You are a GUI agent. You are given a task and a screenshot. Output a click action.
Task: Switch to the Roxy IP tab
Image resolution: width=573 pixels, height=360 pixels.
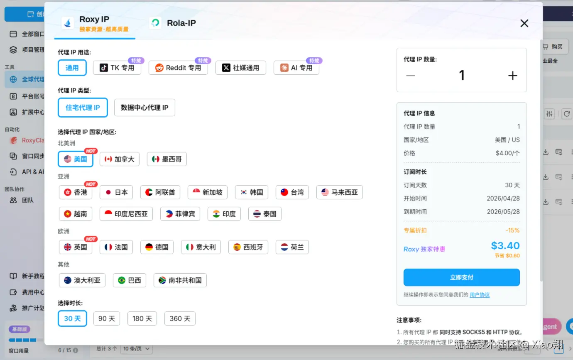coord(95,23)
